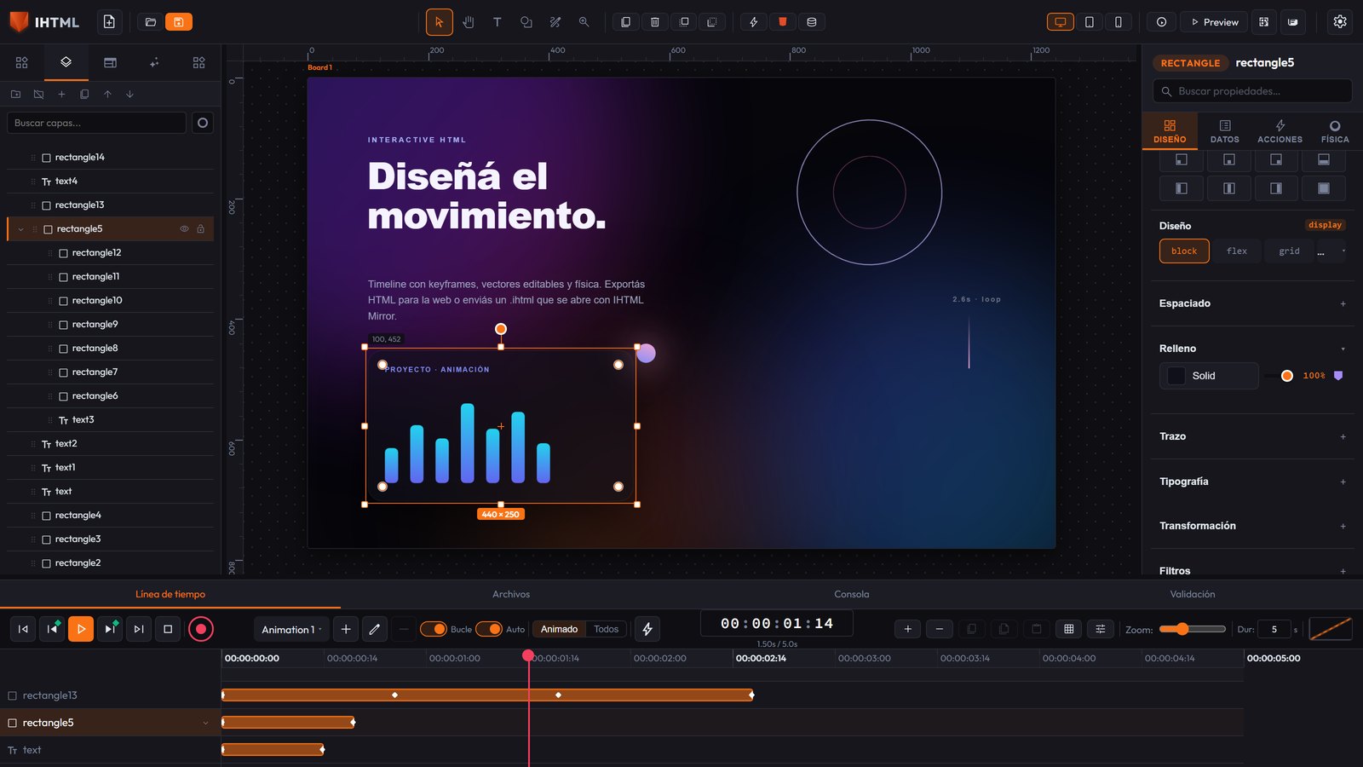Screen dimensions: 1363x767
Task: Adjust the fill opacity slider knob
Action: [1287, 376]
